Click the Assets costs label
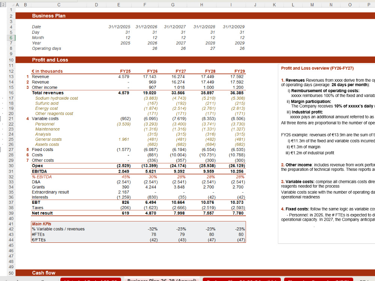Viewport: 375px width, 281px height. pos(47,145)
